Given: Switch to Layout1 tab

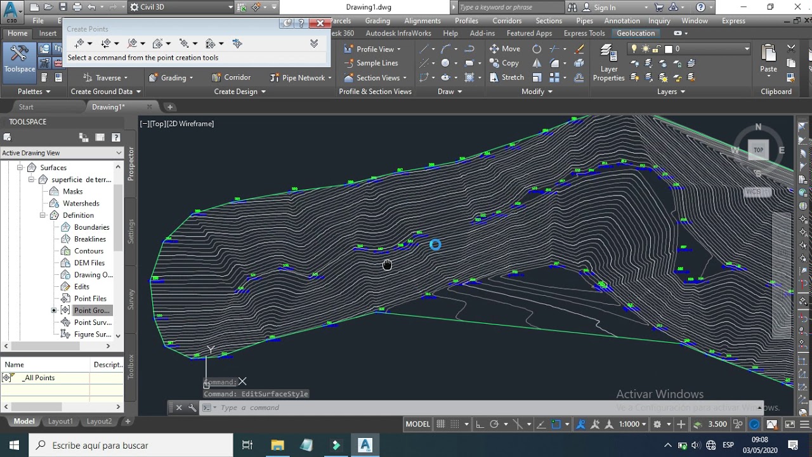Looking at the screenshot, I should [60, 421].
